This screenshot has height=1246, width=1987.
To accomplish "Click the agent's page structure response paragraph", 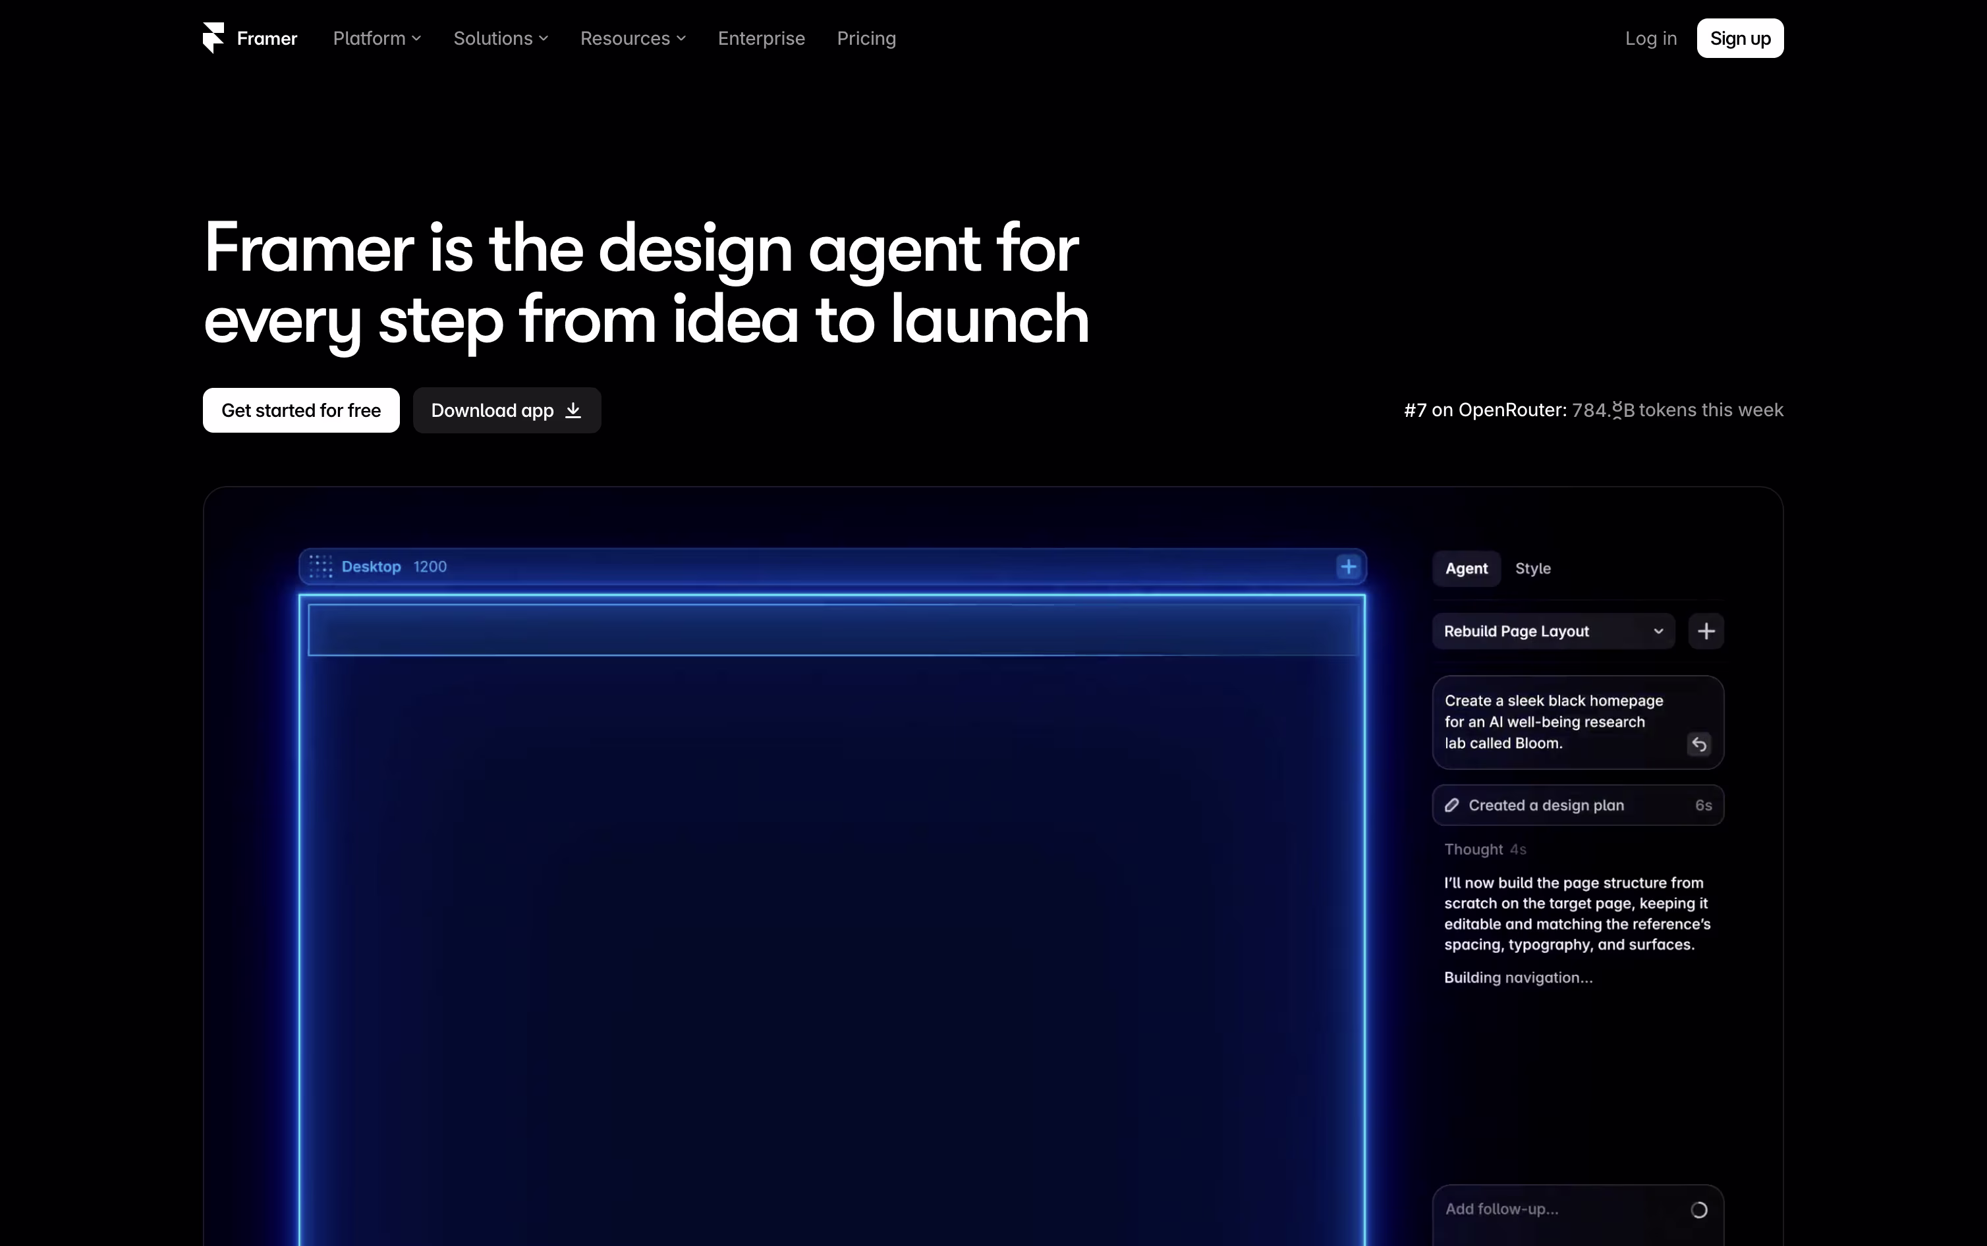I will (1577, 914).
